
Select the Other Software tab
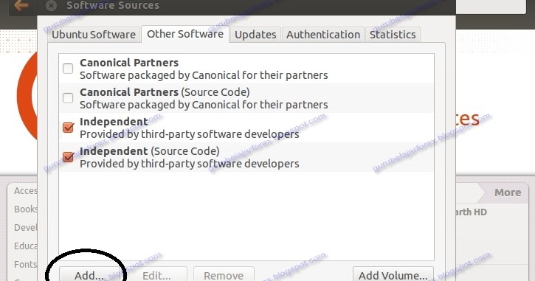point(185,34)
